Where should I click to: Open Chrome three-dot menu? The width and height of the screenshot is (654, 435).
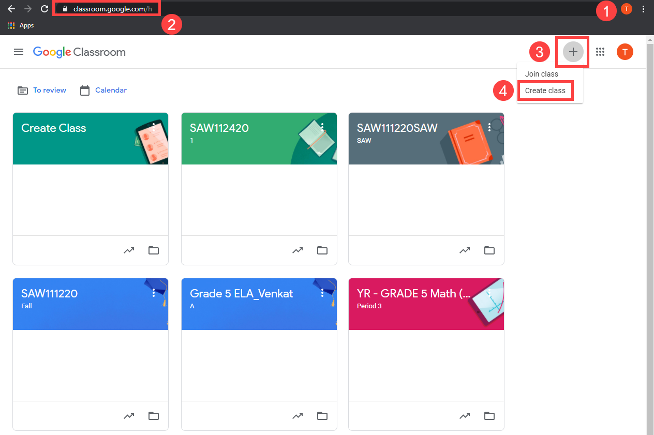[644, 9]
